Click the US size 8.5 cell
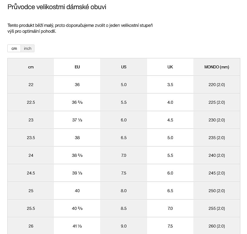 point(123,208)
